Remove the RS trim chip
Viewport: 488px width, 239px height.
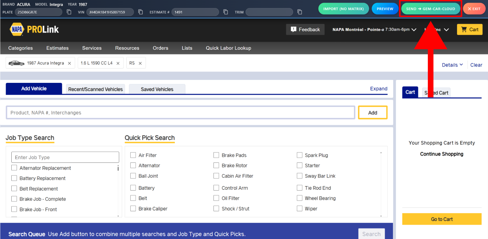[140, 63]
